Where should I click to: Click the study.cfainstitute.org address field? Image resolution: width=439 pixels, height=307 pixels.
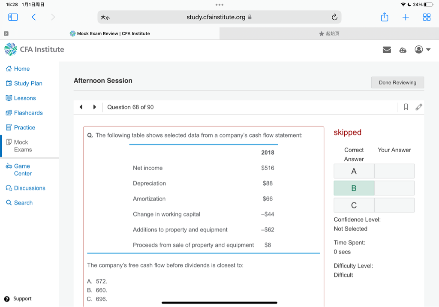[x=219, y=17]
